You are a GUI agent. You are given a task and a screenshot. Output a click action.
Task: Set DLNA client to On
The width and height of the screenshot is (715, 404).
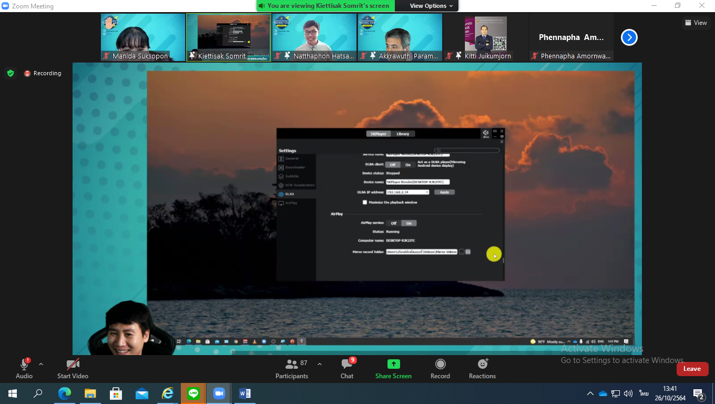408,165
